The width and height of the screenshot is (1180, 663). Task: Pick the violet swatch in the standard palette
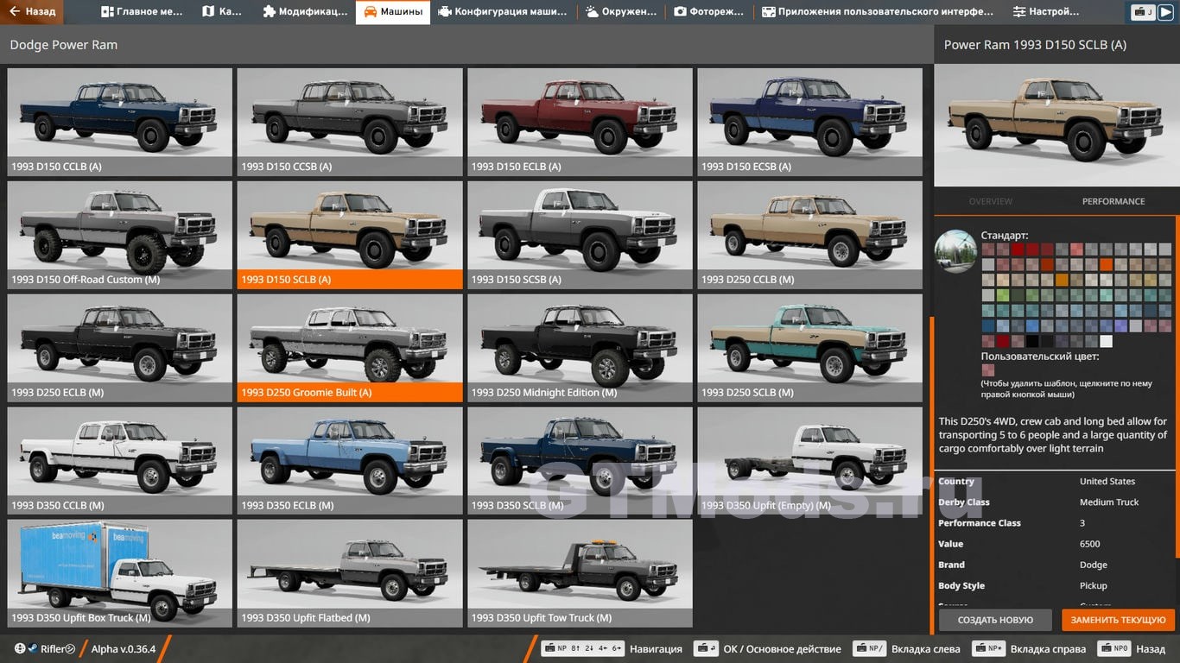click(x=1120, y=325)
